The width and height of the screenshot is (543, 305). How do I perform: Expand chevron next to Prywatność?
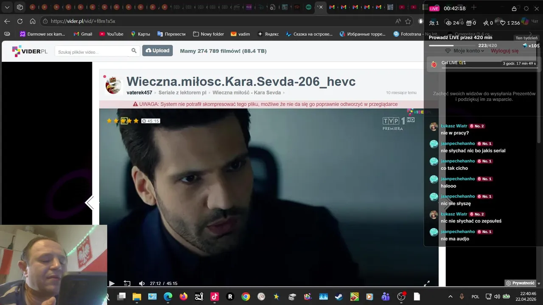(x=539, y=283)
